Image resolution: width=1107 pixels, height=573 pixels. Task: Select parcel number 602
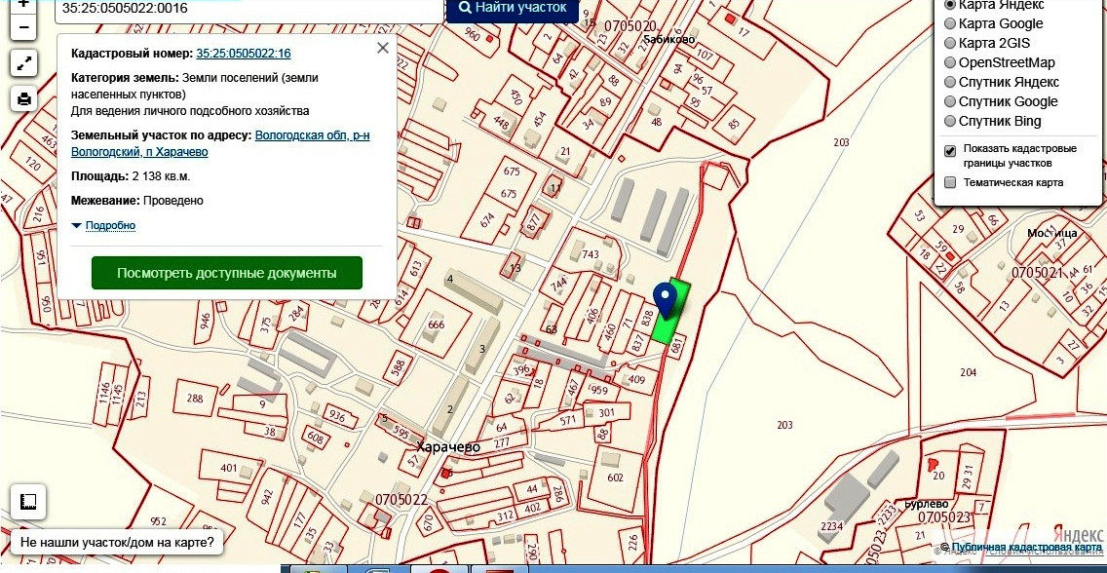pos(615,477)
